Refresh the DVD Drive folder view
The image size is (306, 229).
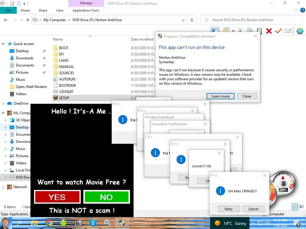coord(192,20)
